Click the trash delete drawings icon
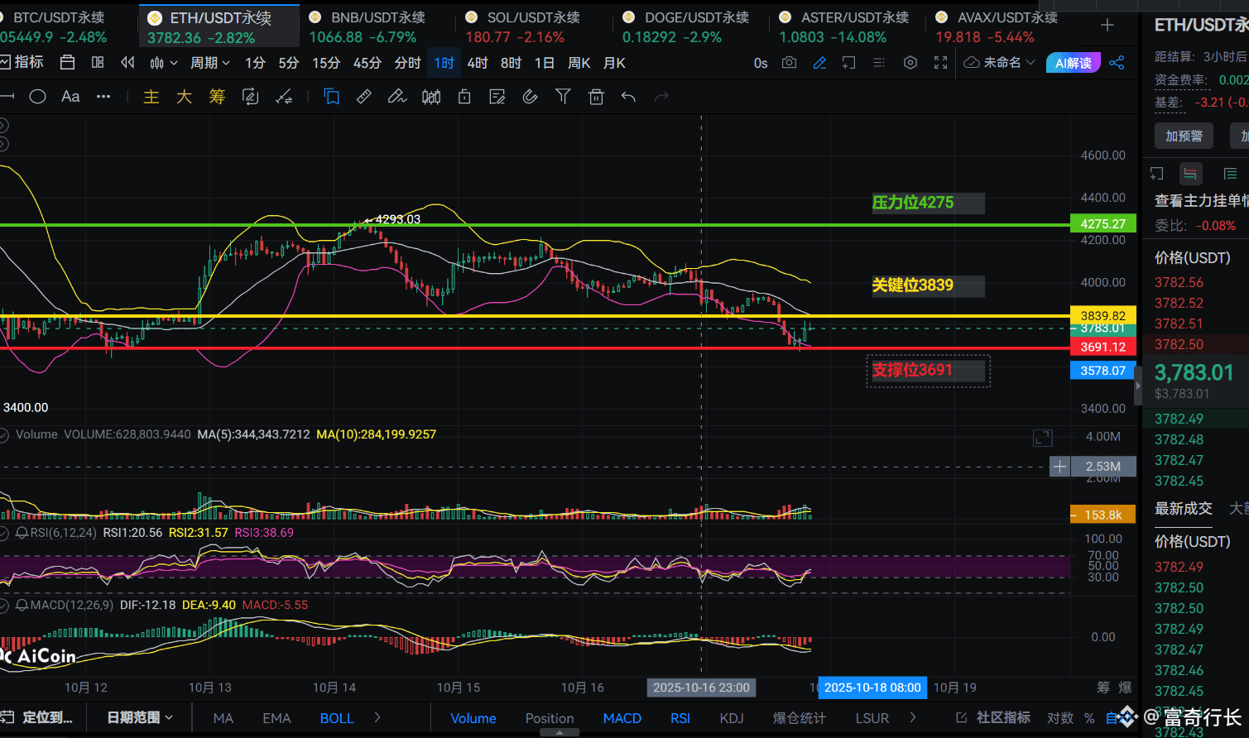This screenshot has width=1249, height=738. (596, 98)
